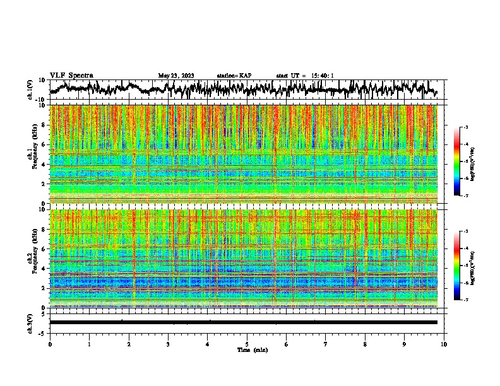Click the "0" tick on the time axis
Screen dimensions: 500x386
point(50,344)
